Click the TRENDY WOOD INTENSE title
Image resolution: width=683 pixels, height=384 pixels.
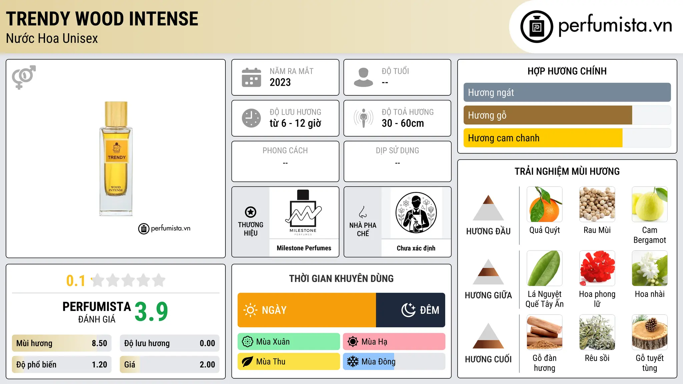point(102,19)
